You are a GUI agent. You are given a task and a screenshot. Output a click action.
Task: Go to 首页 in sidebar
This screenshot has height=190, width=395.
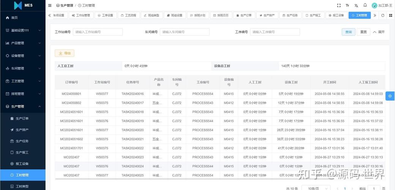23,17
